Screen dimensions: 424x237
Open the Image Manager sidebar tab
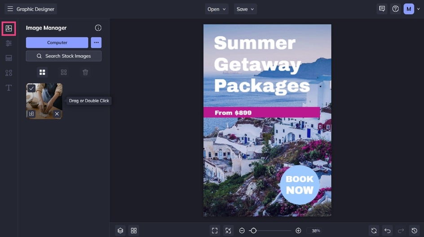tap(9, 28)
